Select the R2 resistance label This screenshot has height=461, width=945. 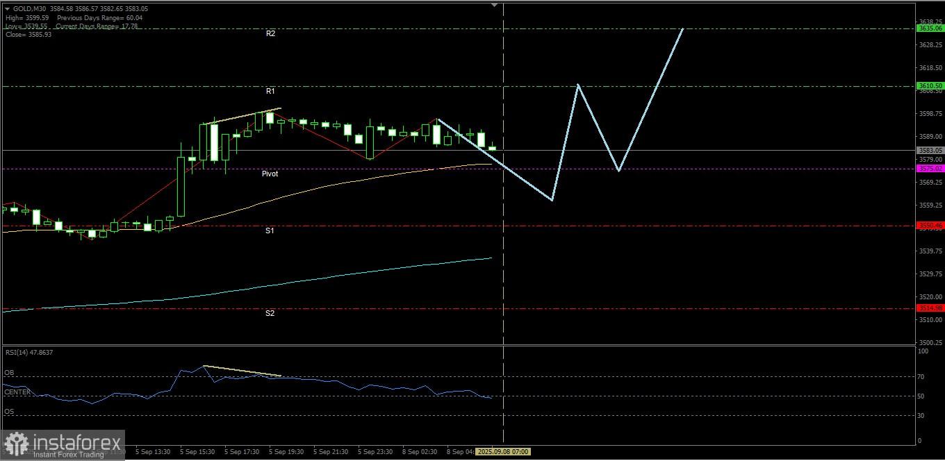point(270,33)
